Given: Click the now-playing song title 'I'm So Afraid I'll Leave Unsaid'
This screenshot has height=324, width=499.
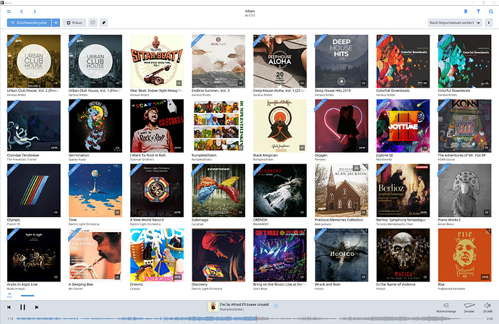Looking at the screenshot, I should click(x=244, y=304).
